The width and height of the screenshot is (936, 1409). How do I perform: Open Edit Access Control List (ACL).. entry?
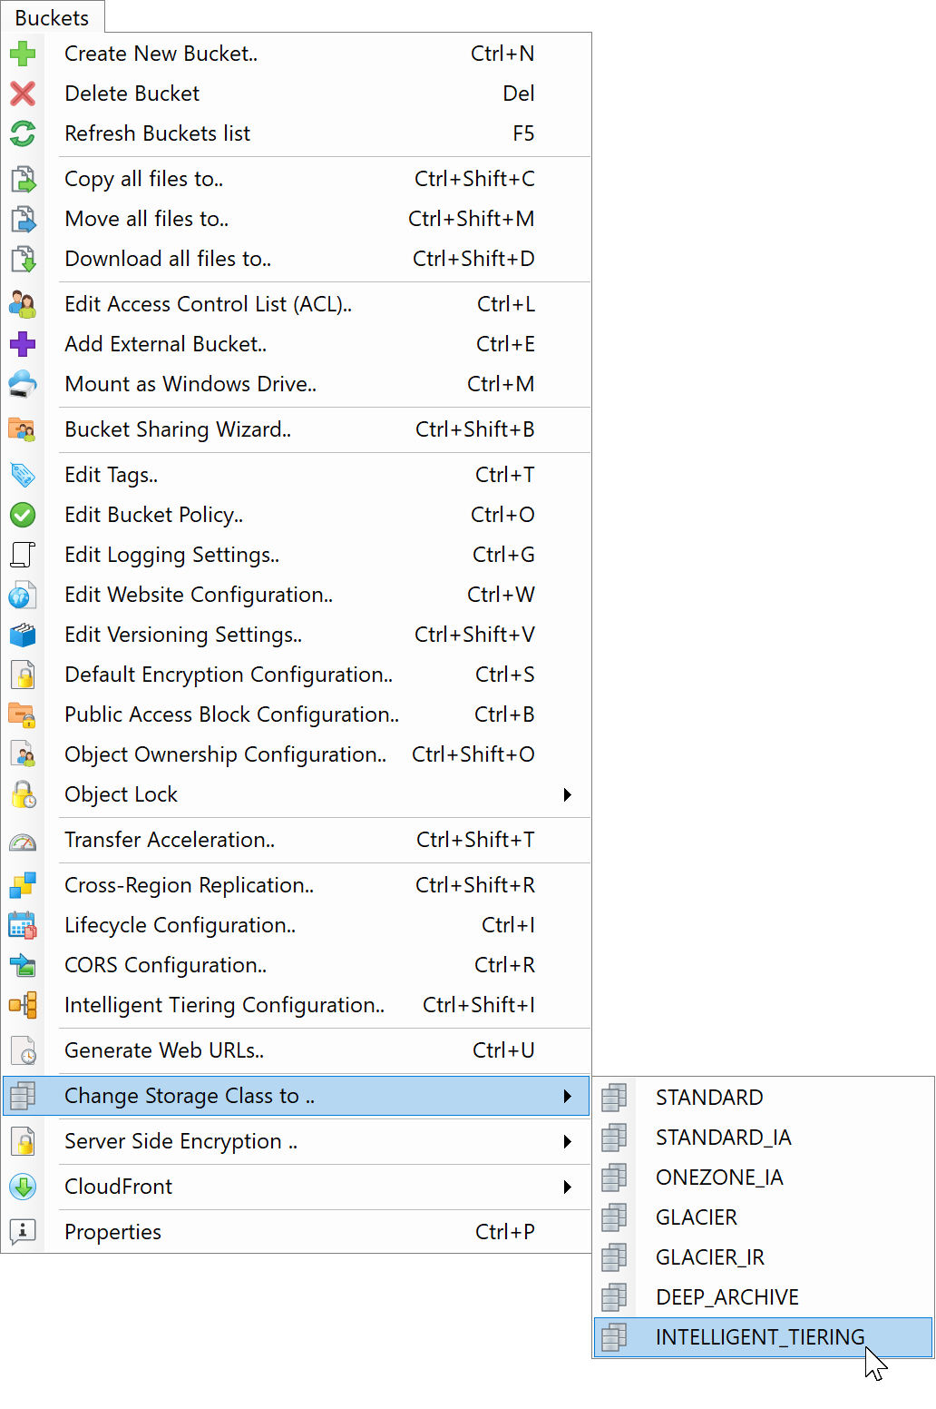click(x=297, y=304)
